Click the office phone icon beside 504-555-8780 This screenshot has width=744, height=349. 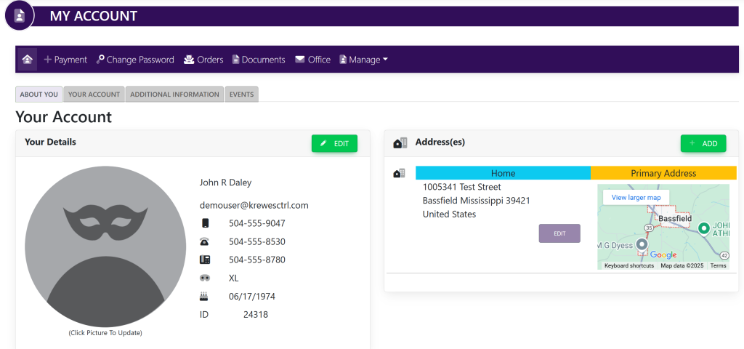[205, 260]
